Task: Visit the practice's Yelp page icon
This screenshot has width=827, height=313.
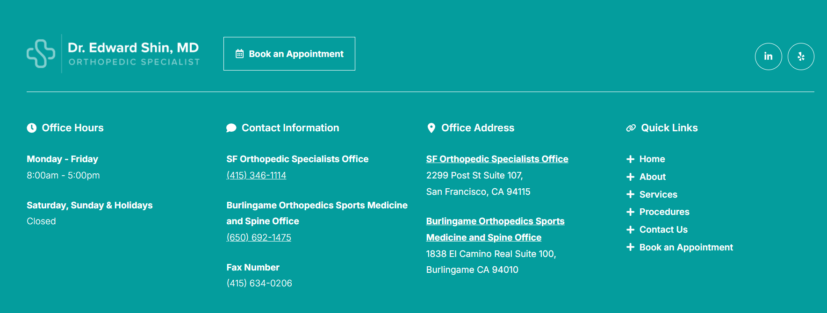Action: pos(800,56)
